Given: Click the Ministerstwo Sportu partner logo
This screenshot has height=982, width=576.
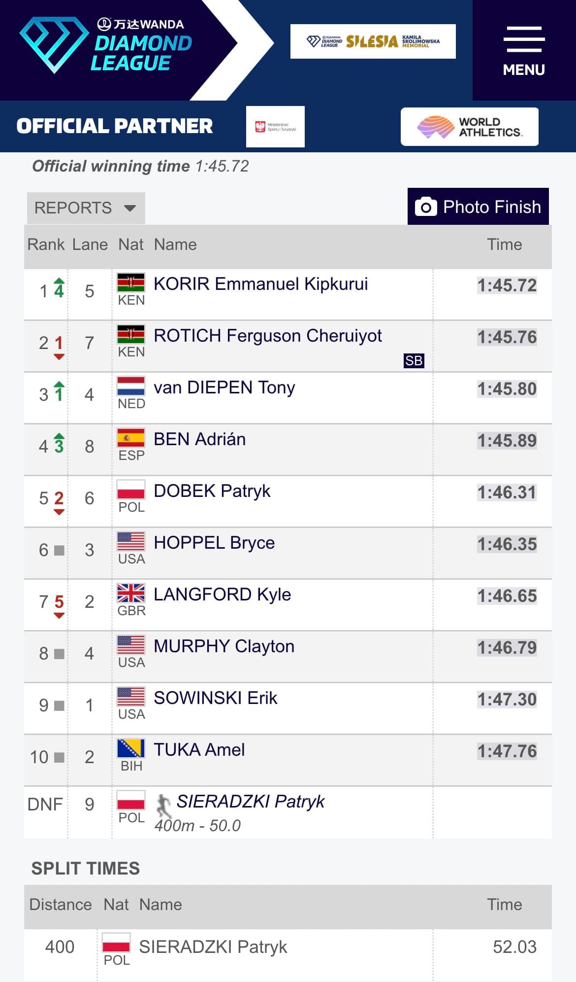Looking at the screenshot, I should pos(275,127).
